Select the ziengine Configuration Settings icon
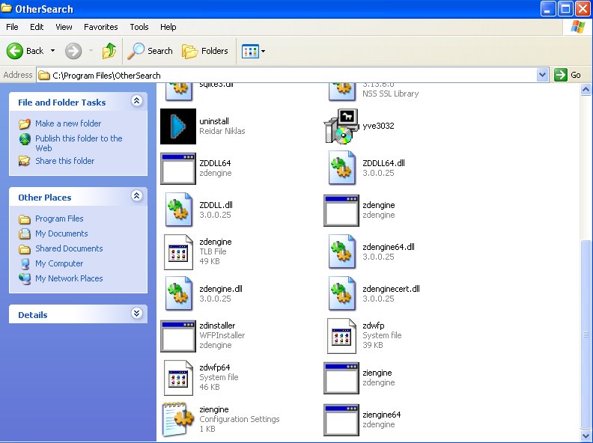This screenshot has width=593, height=443. tap(178, 420)
